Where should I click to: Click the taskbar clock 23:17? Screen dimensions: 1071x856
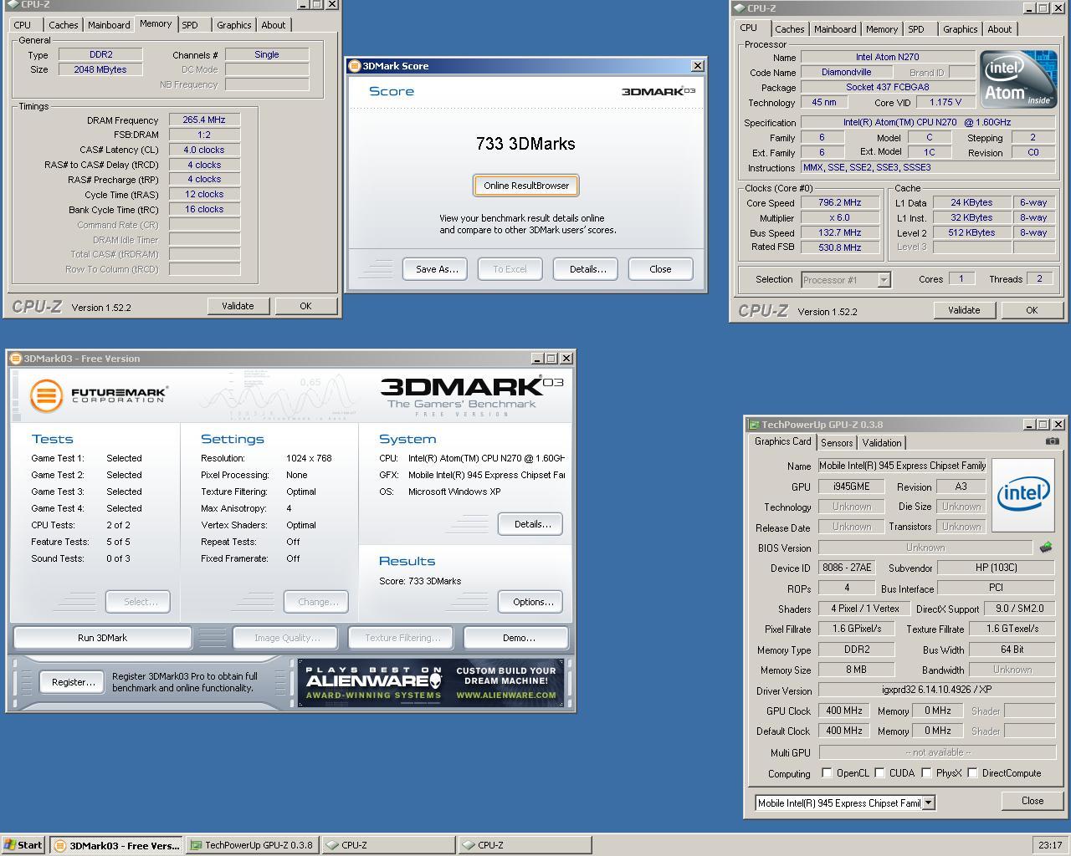pos(1050,845)
